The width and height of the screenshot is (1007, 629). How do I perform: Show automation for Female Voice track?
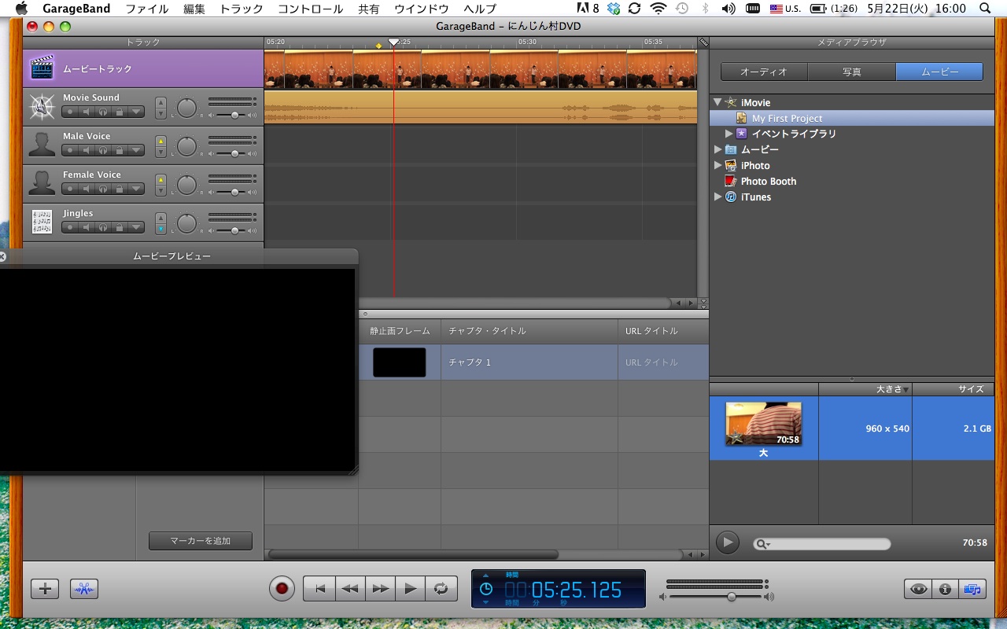(137, 189)
